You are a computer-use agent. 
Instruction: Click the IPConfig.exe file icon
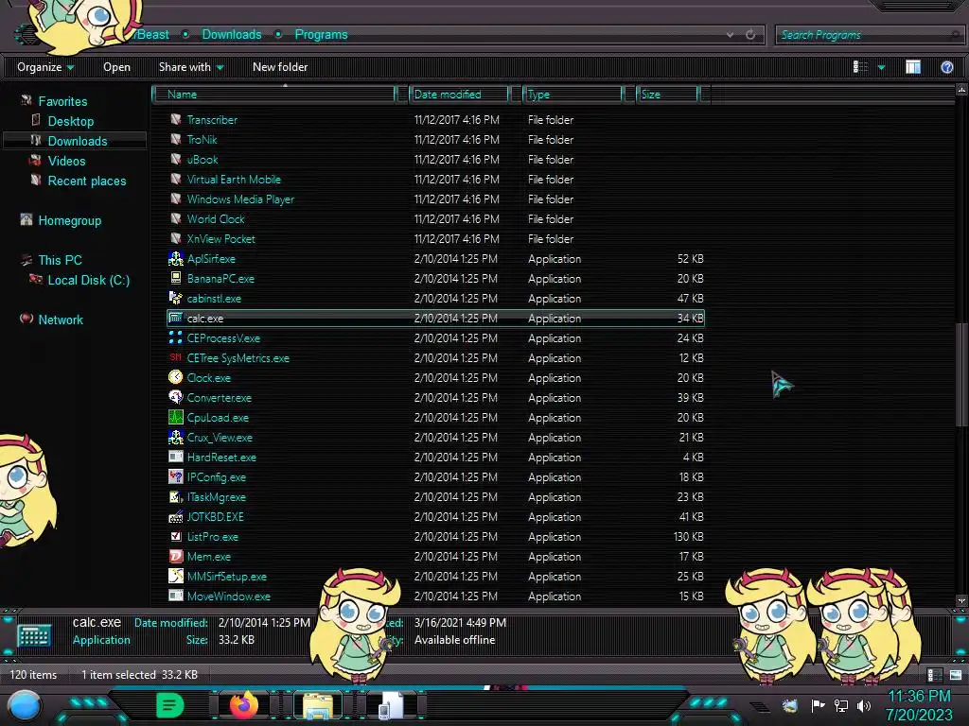click(x=175, y=476)
